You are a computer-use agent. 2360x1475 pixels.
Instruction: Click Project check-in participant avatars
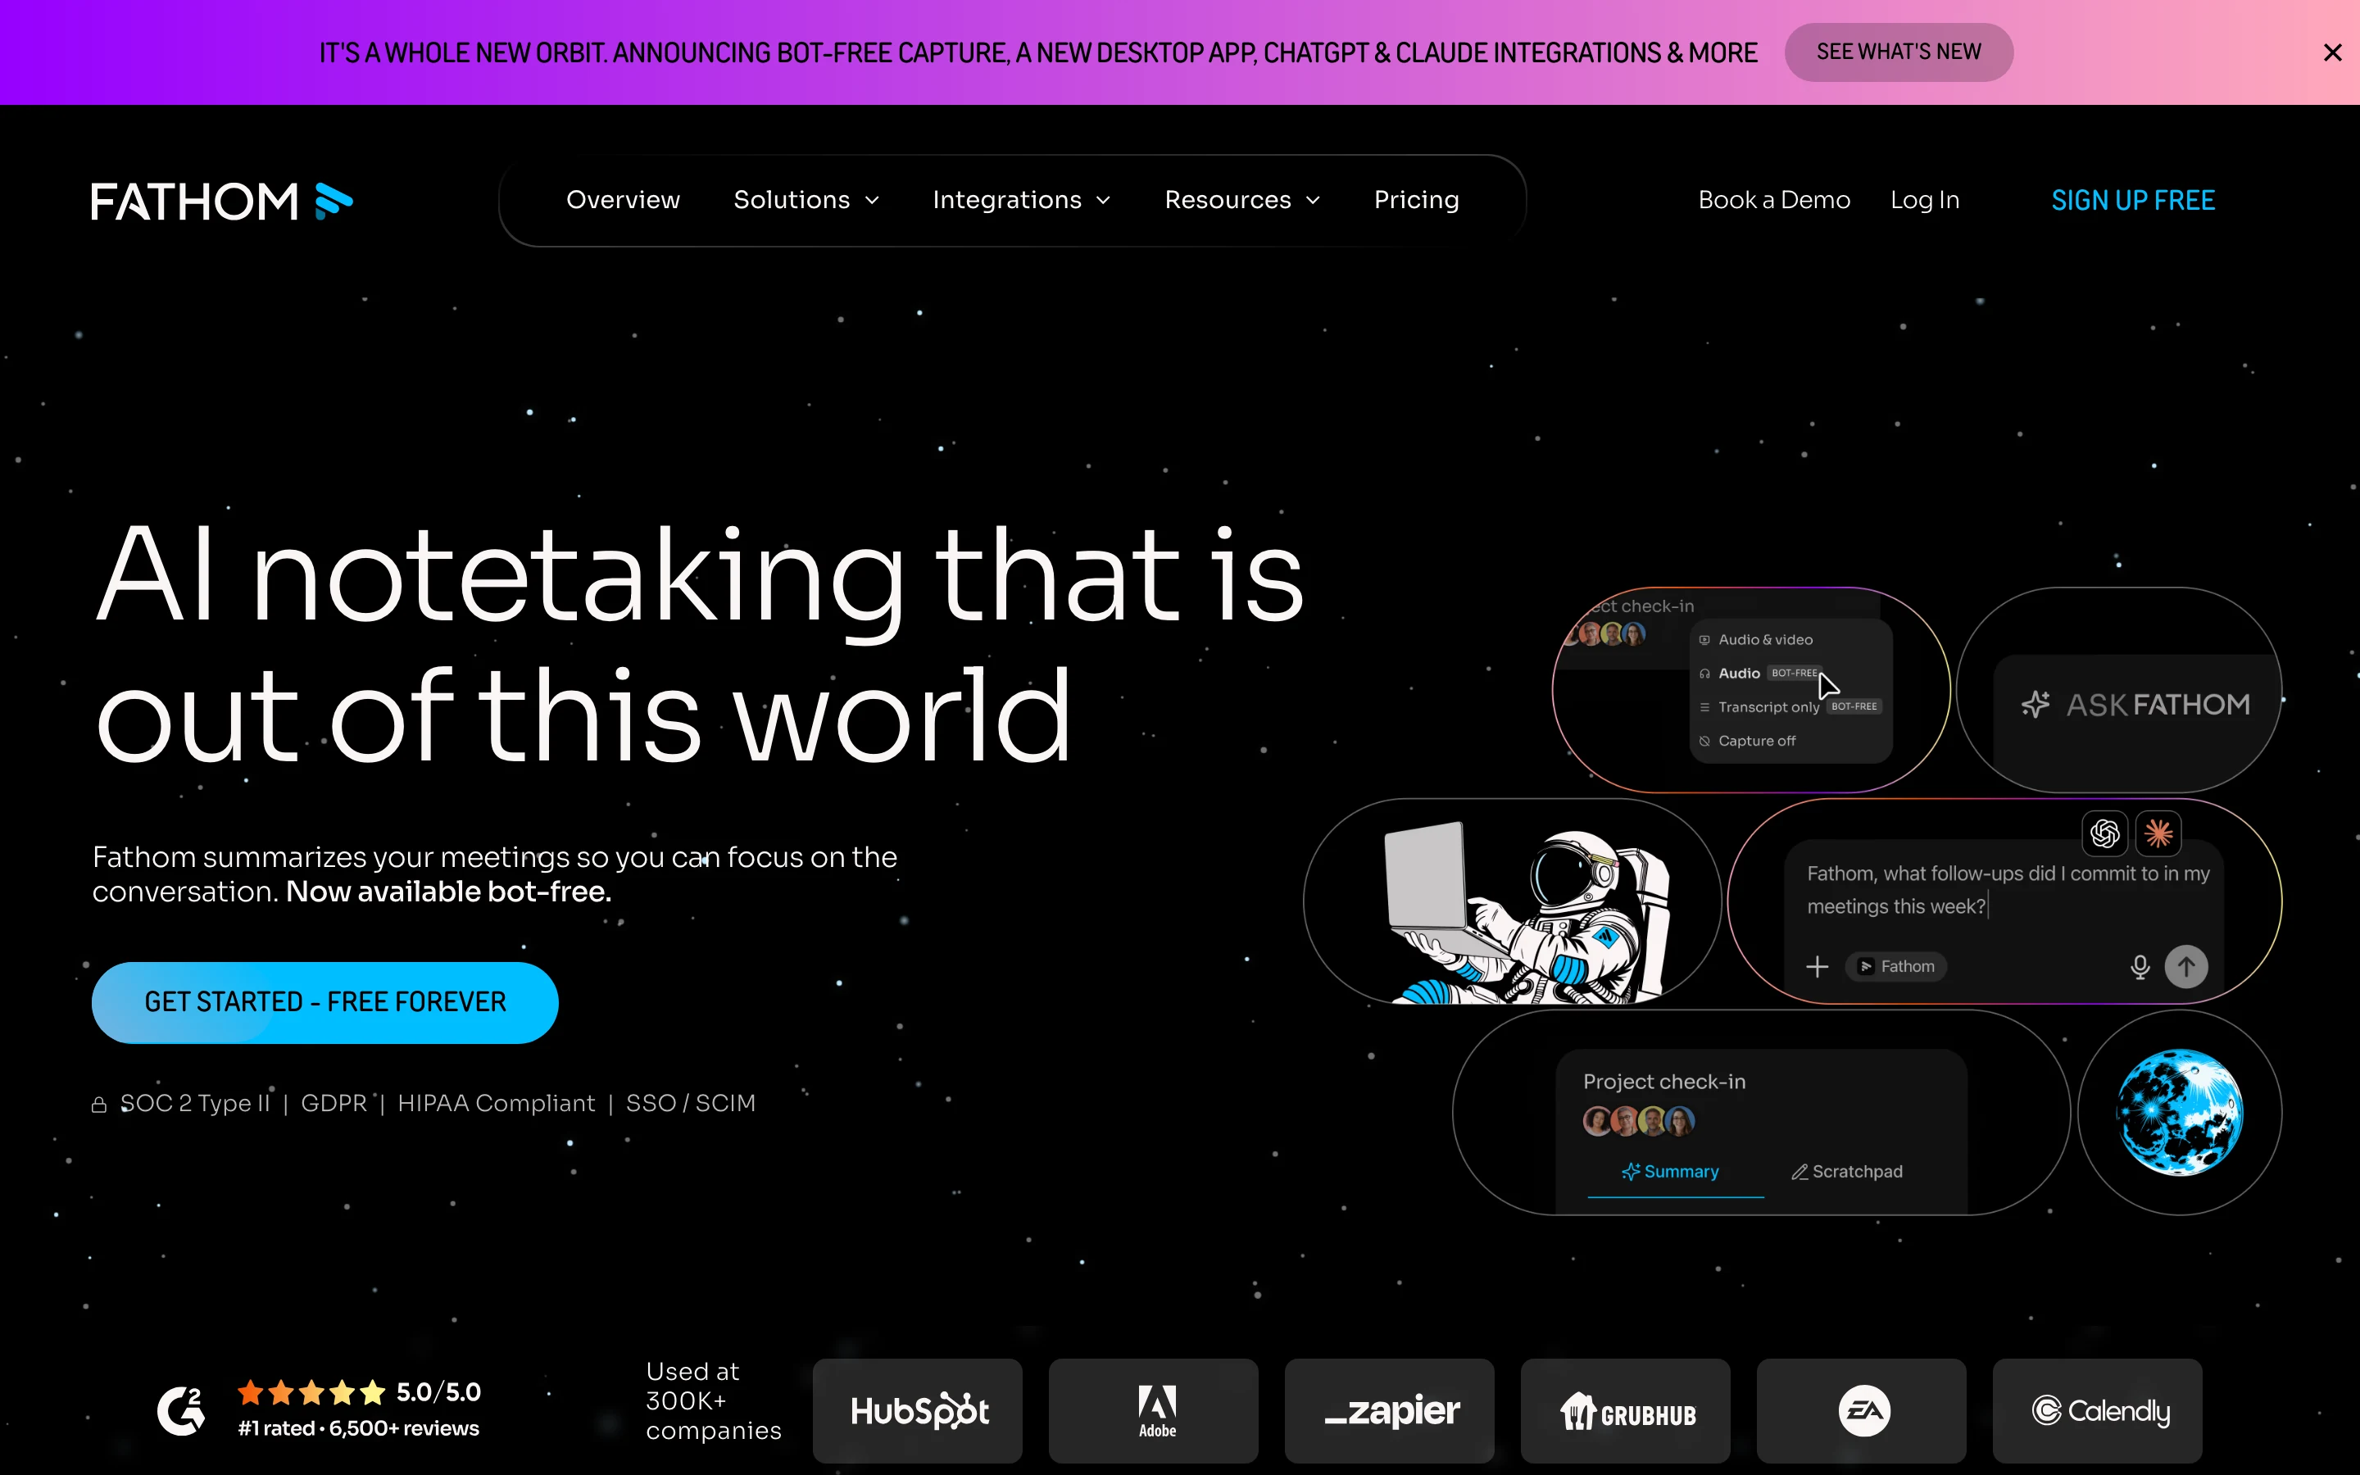click(x=1638, y=1121)
